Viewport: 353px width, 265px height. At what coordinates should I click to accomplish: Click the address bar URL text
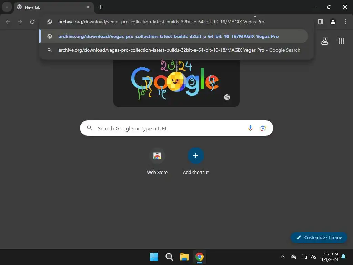click(161, 22)
